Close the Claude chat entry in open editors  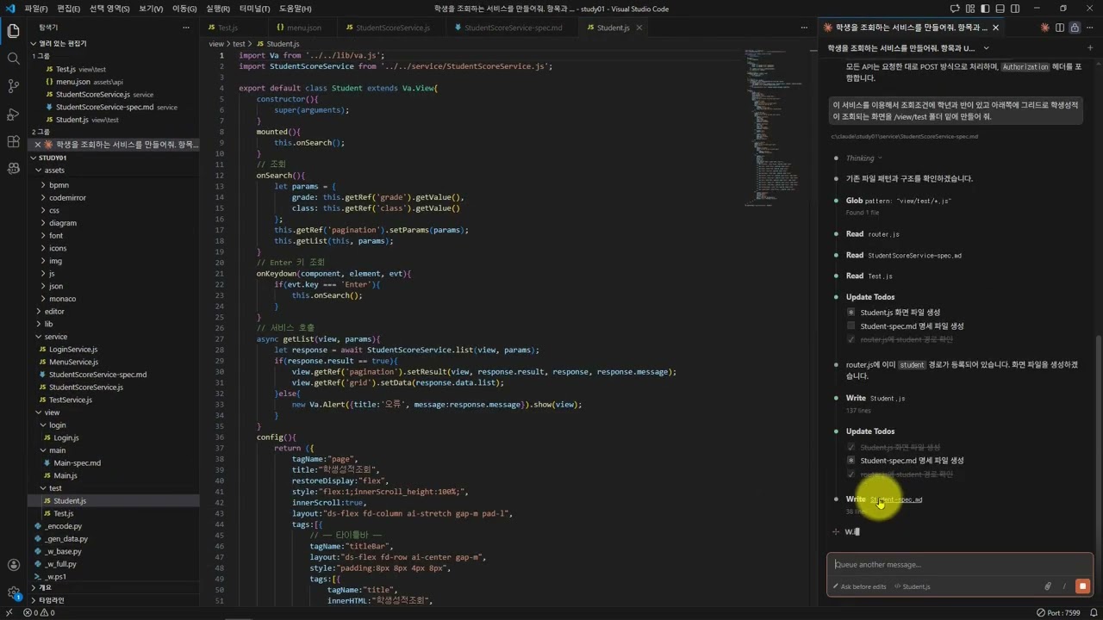[x=38, y=145]
